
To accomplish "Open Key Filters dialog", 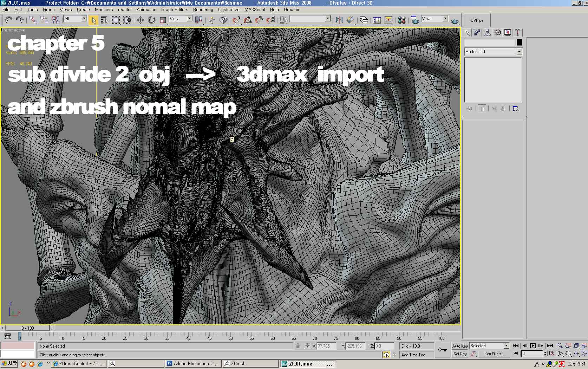I will pos(494,354).
